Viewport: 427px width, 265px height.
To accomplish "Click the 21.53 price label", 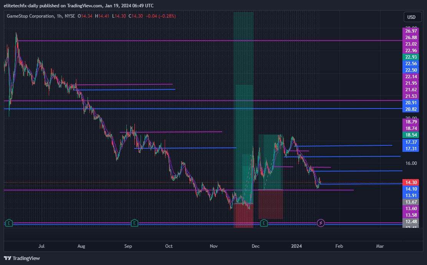I will point(411,96).
